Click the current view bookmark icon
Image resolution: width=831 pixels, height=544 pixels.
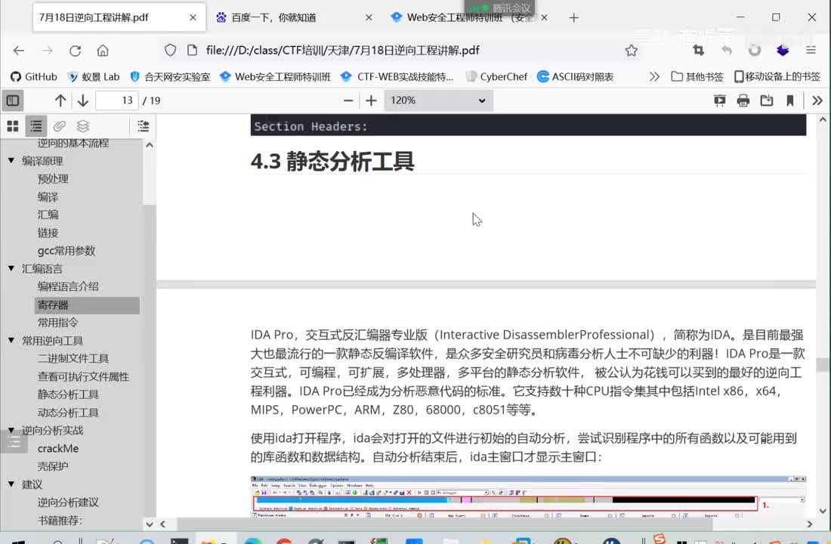tap(789, 100)
